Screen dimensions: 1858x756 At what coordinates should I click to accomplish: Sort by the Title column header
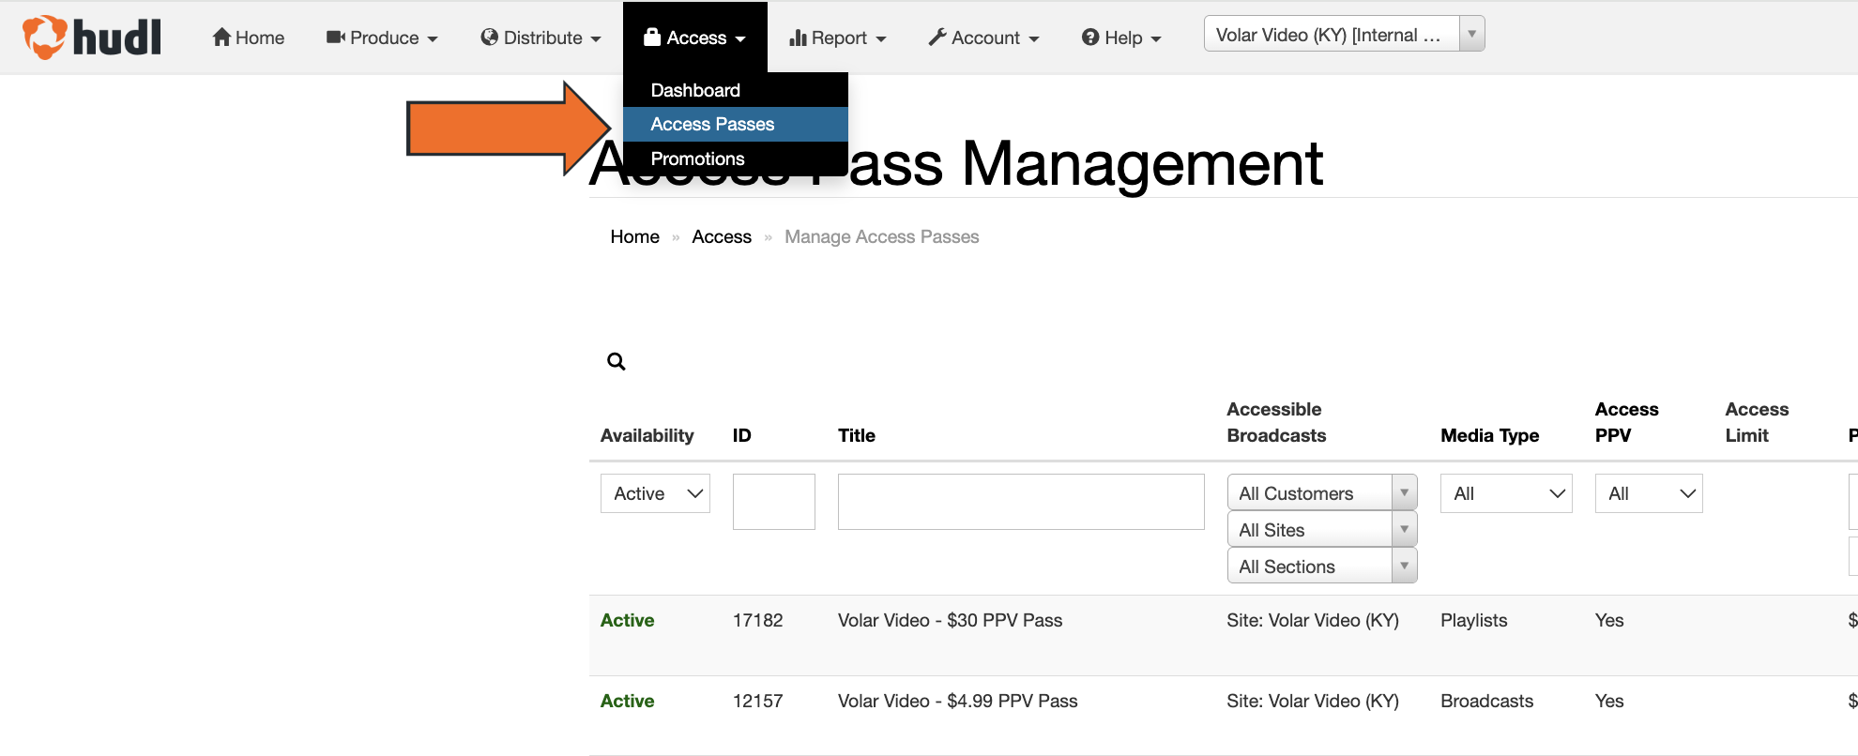[x=857, y=435]
